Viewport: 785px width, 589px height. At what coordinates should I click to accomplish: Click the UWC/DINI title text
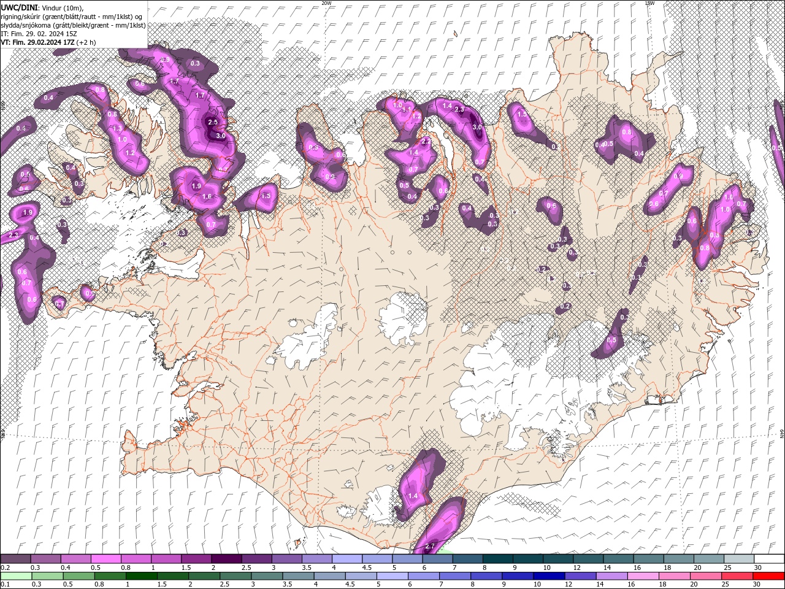click(x=19, y=7)
